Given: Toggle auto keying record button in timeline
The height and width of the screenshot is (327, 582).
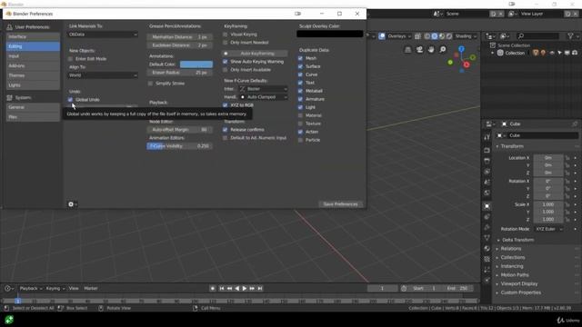Looking at the screenshot, I should click(213, 289).
